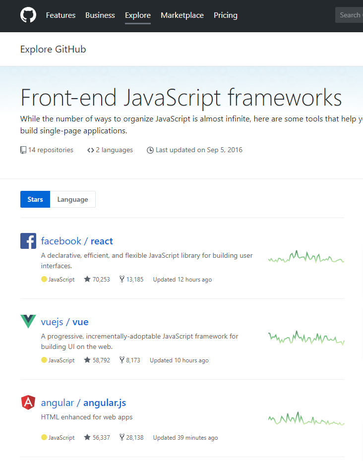Switch to the Language filter
The width and height of the screenshot is (363, 461).
[x=72, y=199]
